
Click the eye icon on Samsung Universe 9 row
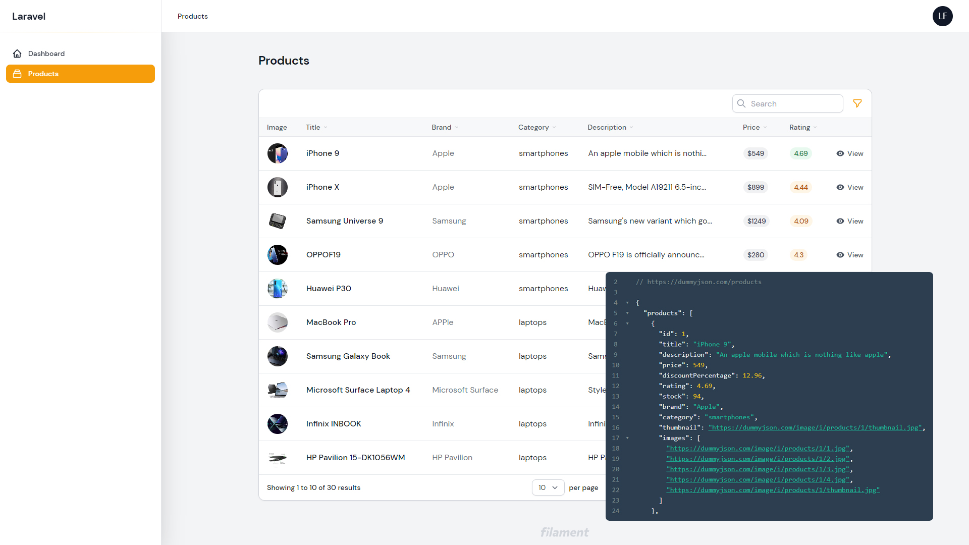[x=839, y=221]
